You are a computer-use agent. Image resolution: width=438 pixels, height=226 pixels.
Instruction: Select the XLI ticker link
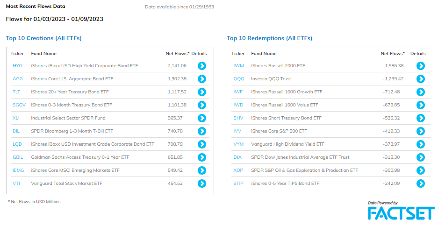16,118
